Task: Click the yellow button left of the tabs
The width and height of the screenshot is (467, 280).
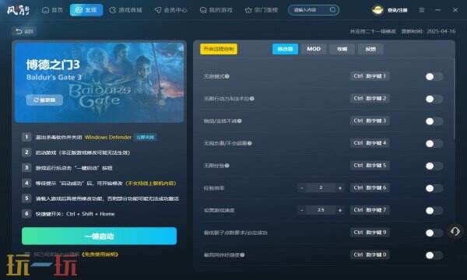Action: coord(219,49)
